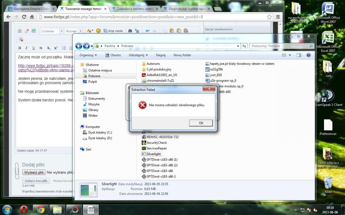The image size is (345, 215).
Task: Open Windows Start menu
Action: (x=7, y=210)
